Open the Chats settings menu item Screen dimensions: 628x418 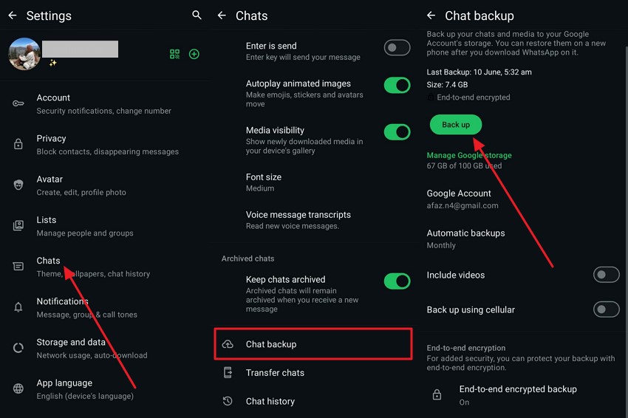[49, 267]
